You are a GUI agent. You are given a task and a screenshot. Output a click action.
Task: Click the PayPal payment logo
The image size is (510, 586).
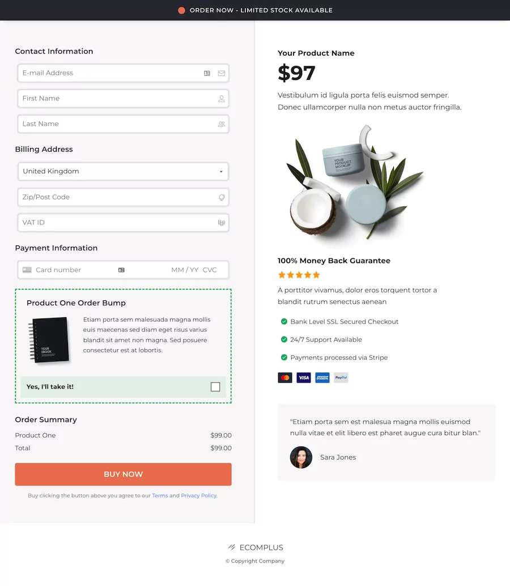(x=341, y=377)
